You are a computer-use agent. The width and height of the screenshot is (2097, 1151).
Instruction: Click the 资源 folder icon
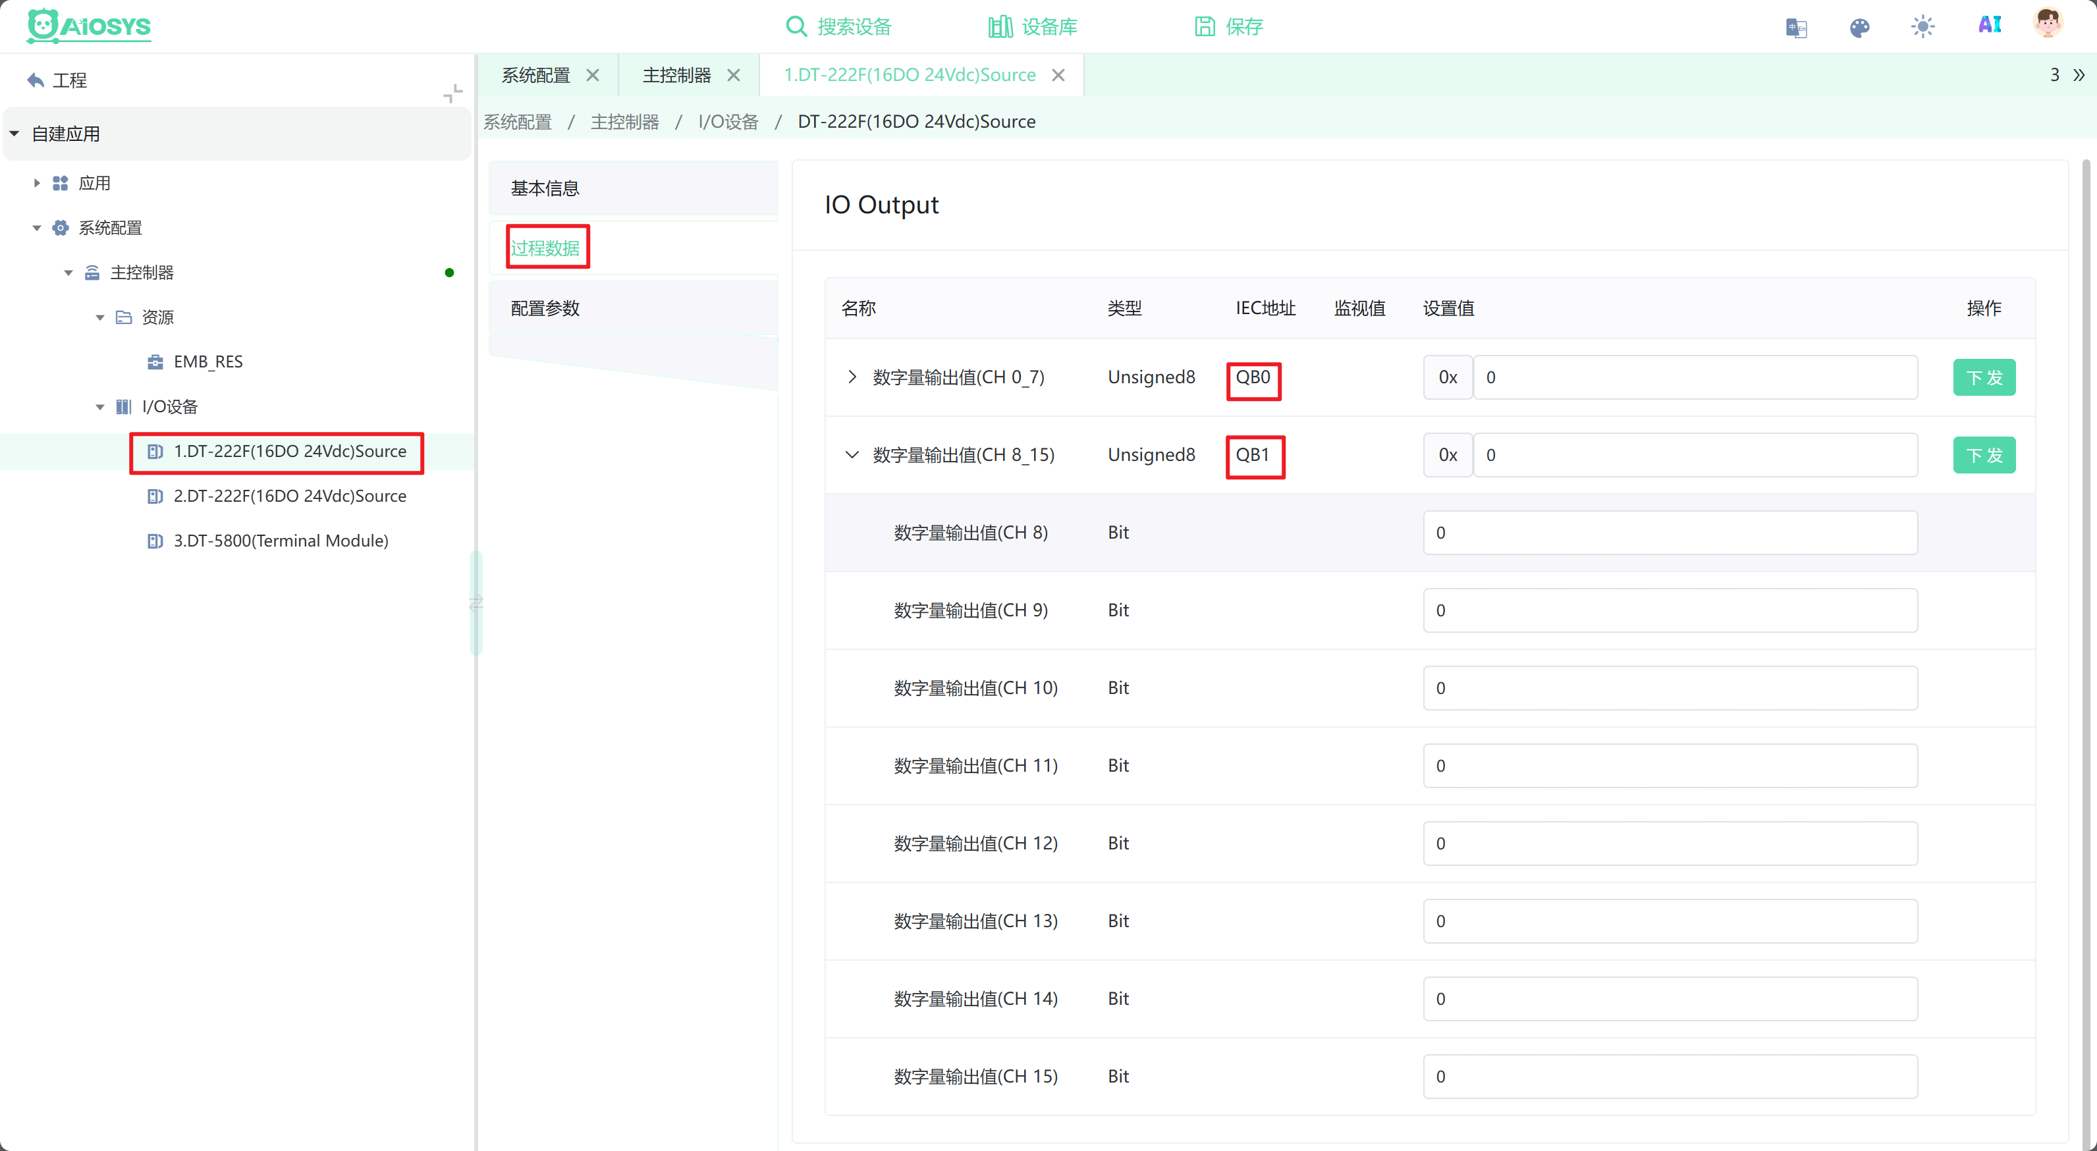(124, 317)
